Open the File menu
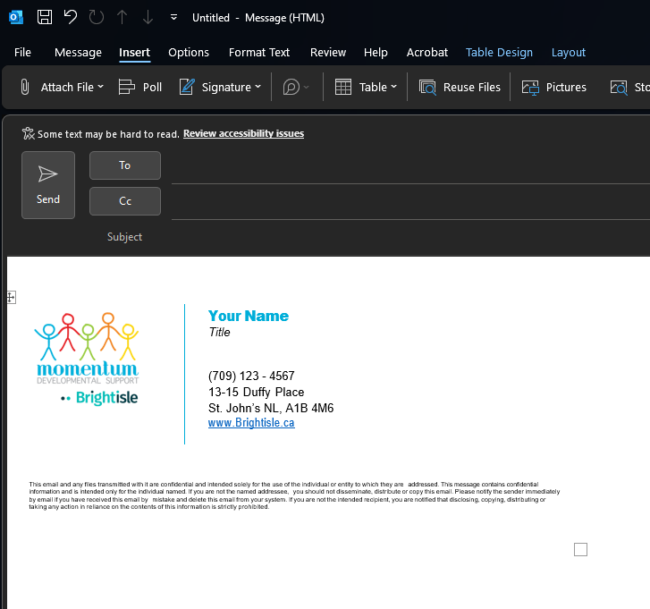The height and width of the screenshot is (609, 650). (22, 53)
